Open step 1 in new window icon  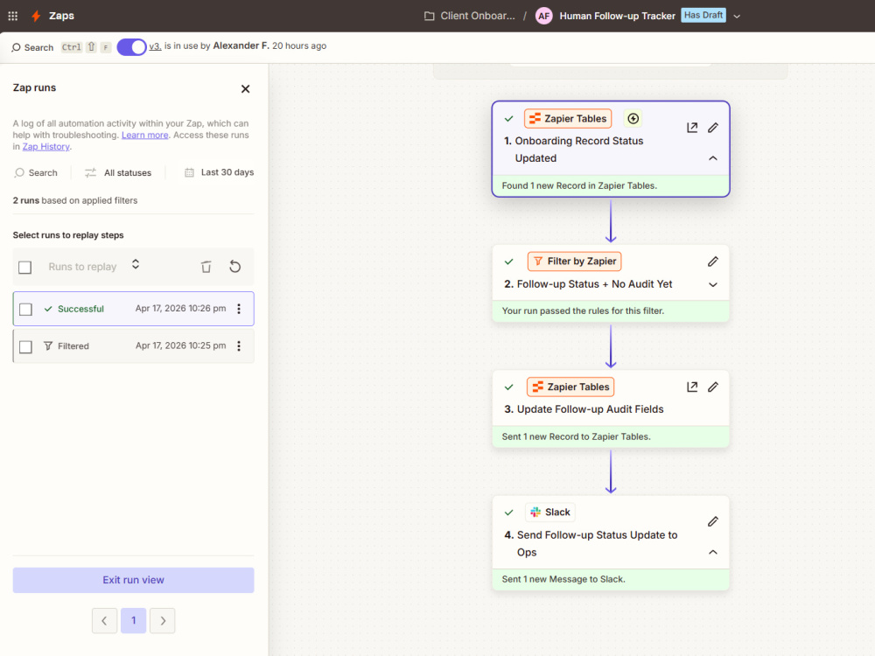point(692,128)
